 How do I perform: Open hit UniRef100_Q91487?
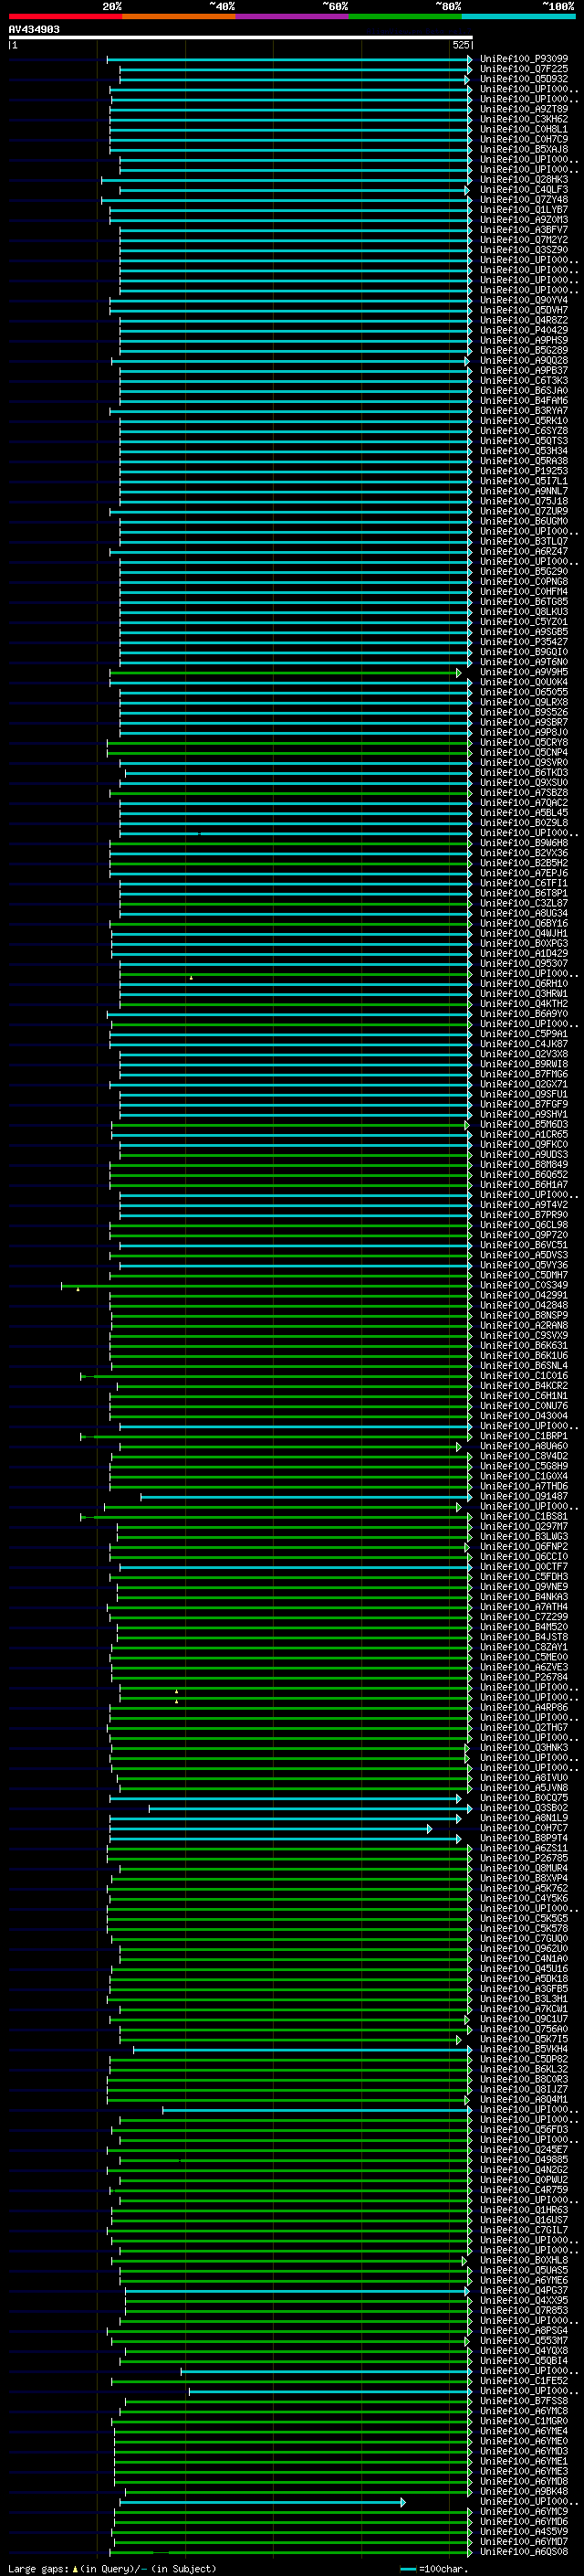[x=523, y=1497]
